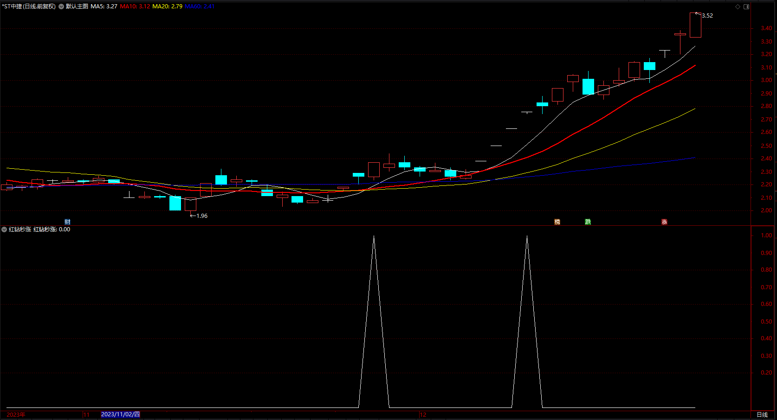Screen dimensions: 777x420
Task: Click the 1.00 indicator axis label
Action: tap(766, 235)
